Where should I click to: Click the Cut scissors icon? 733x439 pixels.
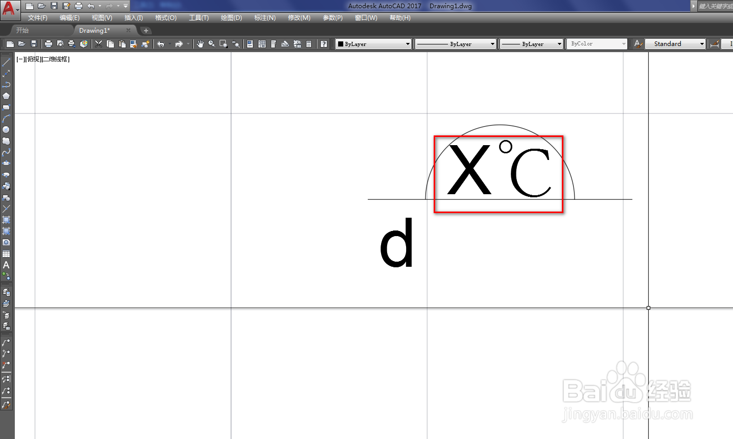(99, 44)
